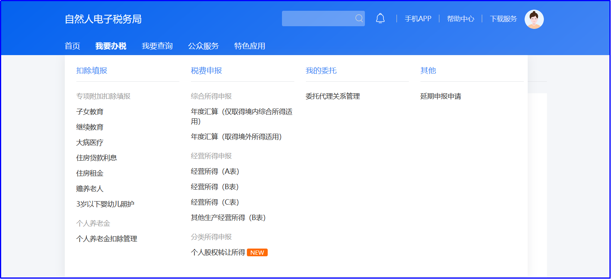611x279 pixels.
Task: Click the 分类所得申报 subheading
Action: click(x=211, y=237)
